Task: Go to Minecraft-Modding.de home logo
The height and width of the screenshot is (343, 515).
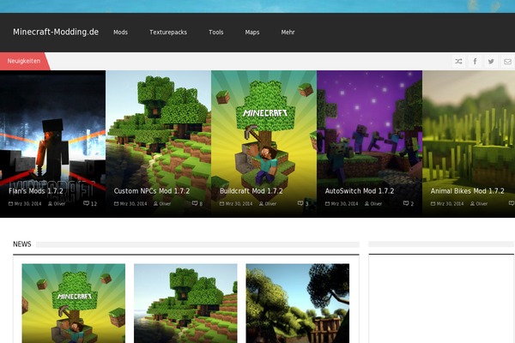Action: point(56,32)
